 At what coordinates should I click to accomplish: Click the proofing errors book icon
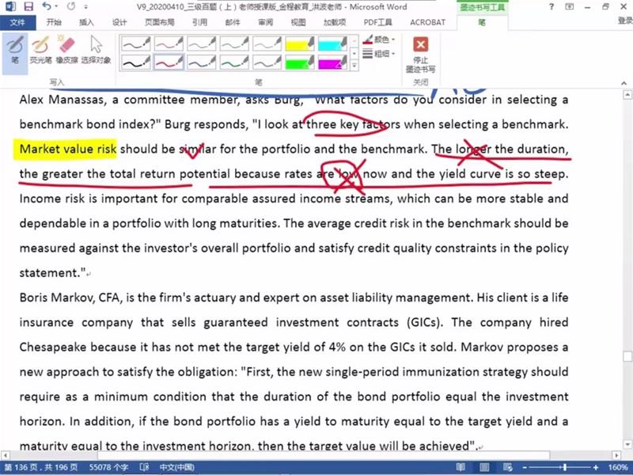tap(144, 467)
